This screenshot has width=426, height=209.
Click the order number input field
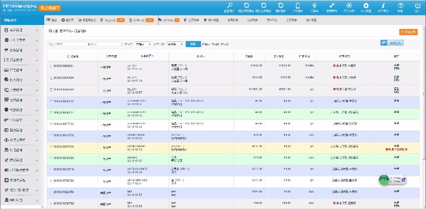(x=75, y=44)
